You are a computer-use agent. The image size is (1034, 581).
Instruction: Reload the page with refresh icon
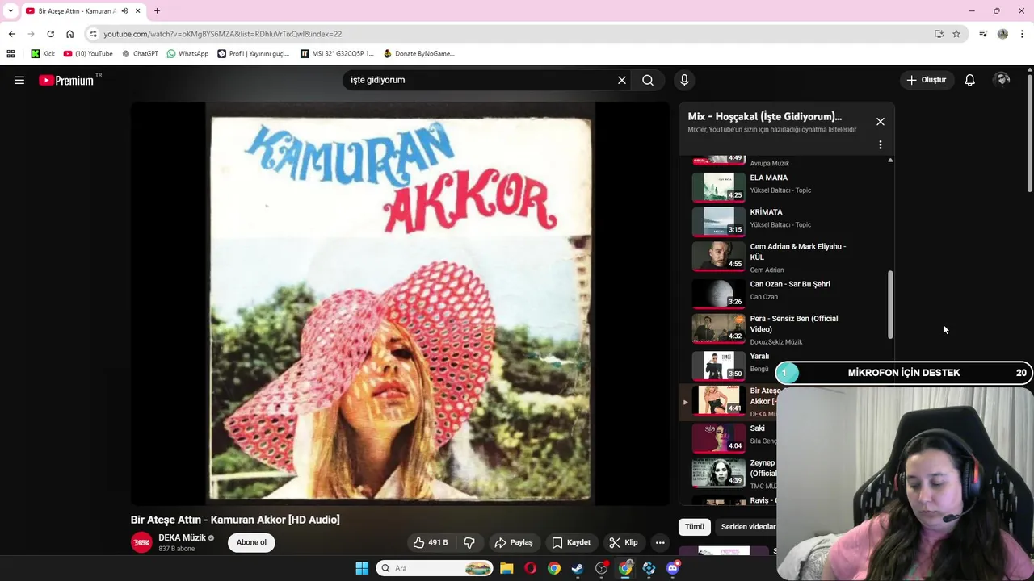pyautogui.click(x=50, y=34)
